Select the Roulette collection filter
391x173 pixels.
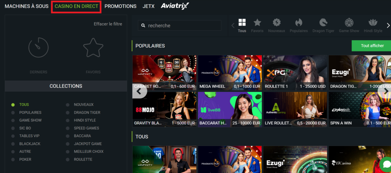click(83, 159)
